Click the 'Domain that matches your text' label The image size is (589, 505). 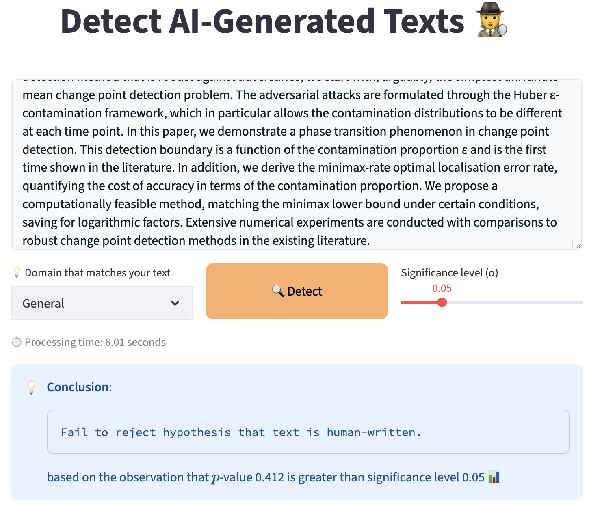[97, 273]
